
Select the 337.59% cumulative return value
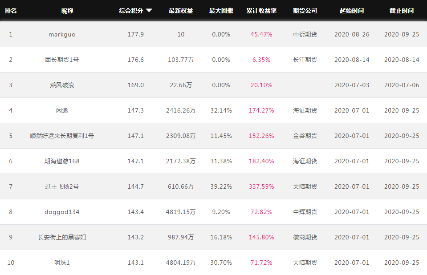tap(261, 186)
